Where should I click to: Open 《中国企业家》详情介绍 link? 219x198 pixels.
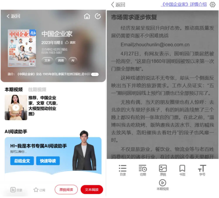pyautogui.click(x=184, y=4)
